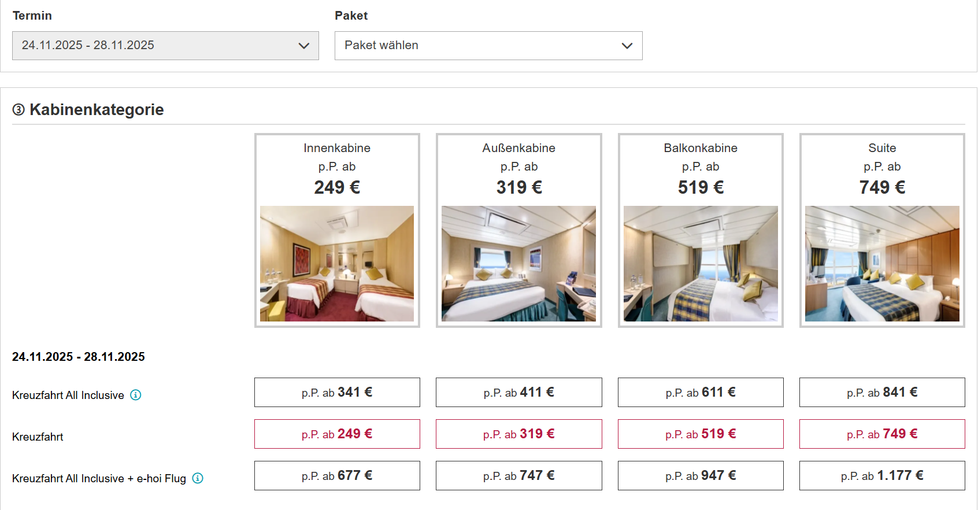View the Balkonkabine cabin photo
The height and width of the screenshot is (510, 978).
point(701,264)
